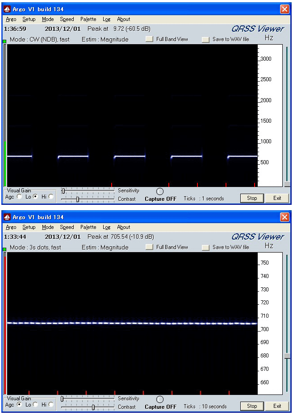Enable Save to WAV file in bottom window
Image resolution: width=293 pixels, height=415 pixels.
click(x=205, y=248)
